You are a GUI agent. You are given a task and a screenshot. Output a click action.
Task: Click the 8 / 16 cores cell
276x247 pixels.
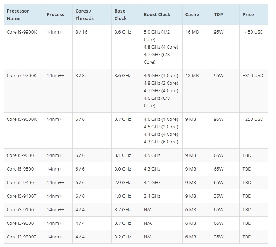[x=92, y=47]
